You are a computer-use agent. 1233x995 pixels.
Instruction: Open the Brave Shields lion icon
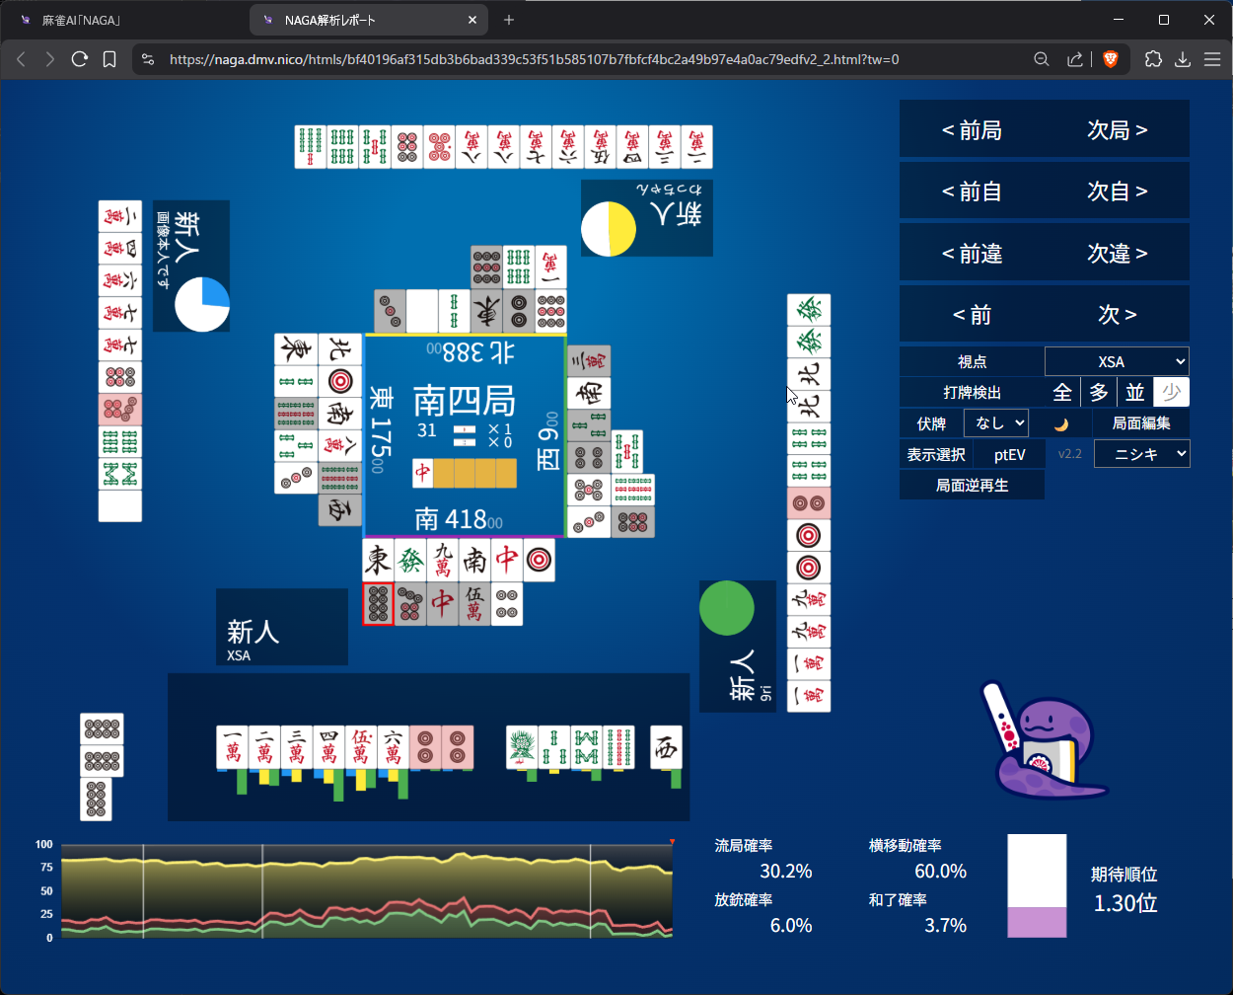coord(1110,59)
